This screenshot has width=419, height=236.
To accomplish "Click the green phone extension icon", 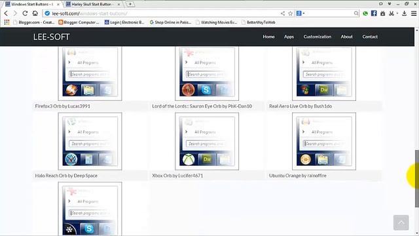I will 365,13.
